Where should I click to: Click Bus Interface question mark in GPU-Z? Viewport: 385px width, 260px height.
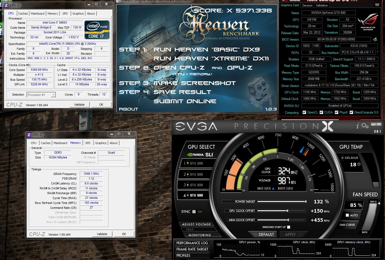(x=377, y=52)
